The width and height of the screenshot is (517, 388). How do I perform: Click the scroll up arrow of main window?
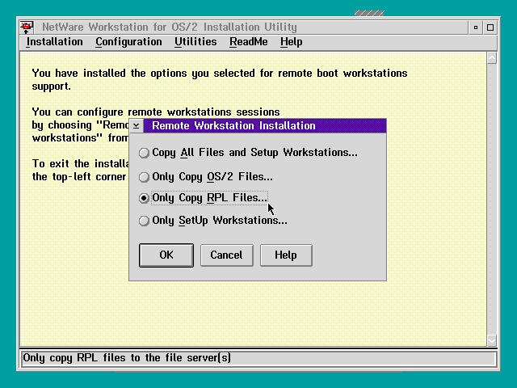(492, 58)
